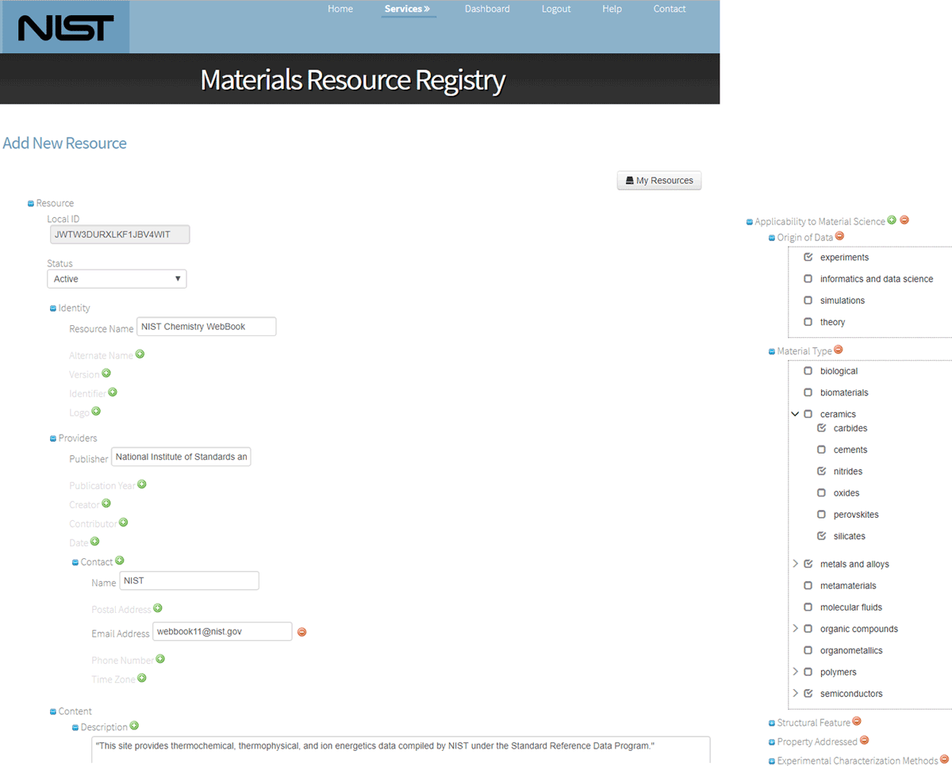952x766 pixels.
Task: Check informatics and data science
Action: coord(808,279)
